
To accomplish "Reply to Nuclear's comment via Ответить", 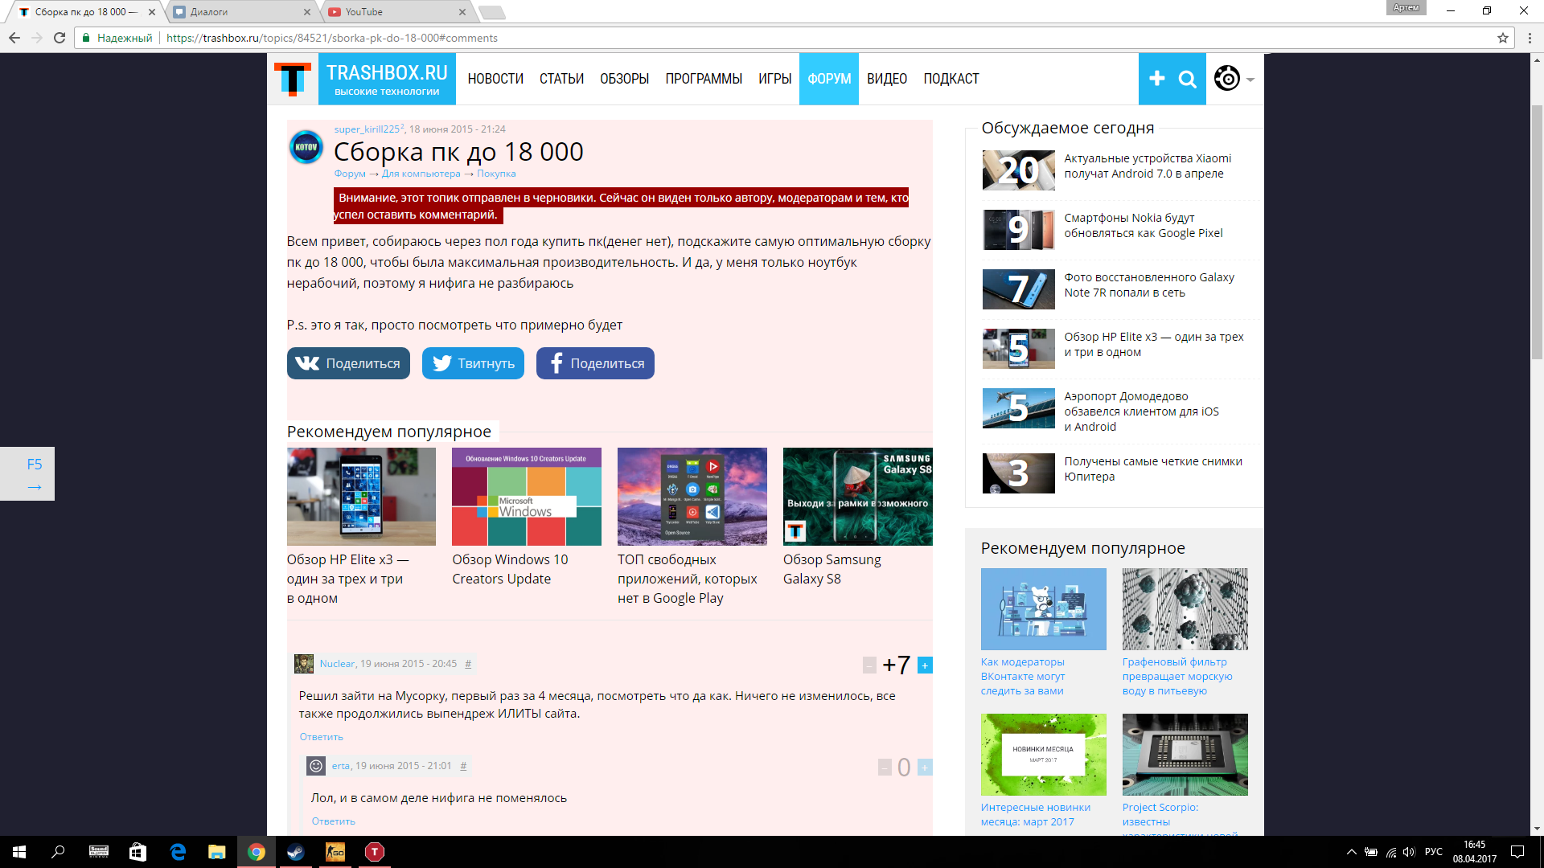I will tap(322, 737).
